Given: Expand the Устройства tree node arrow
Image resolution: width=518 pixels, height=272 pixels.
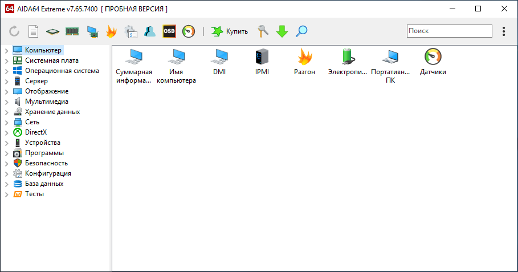Looking at the screenshot, I should tap(7, 143).
